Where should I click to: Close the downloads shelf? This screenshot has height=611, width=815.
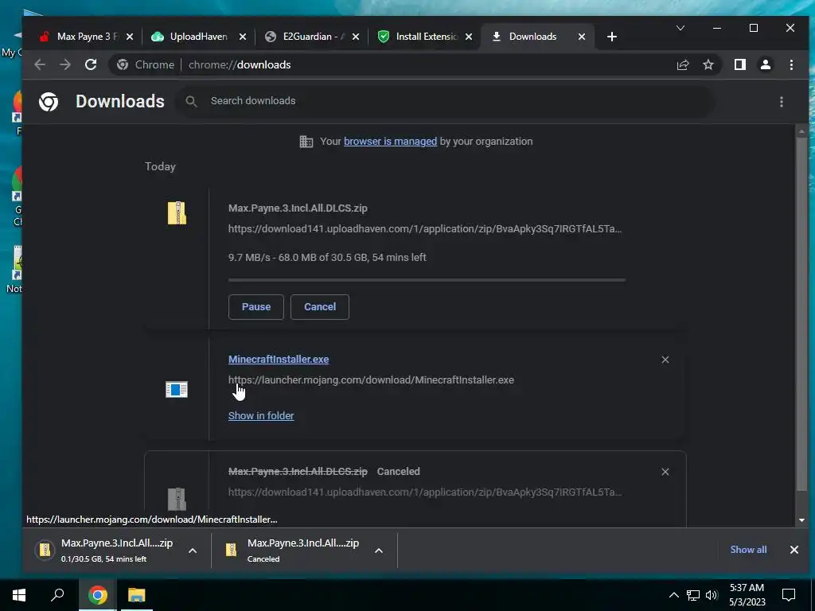click(x=794, y=550)
